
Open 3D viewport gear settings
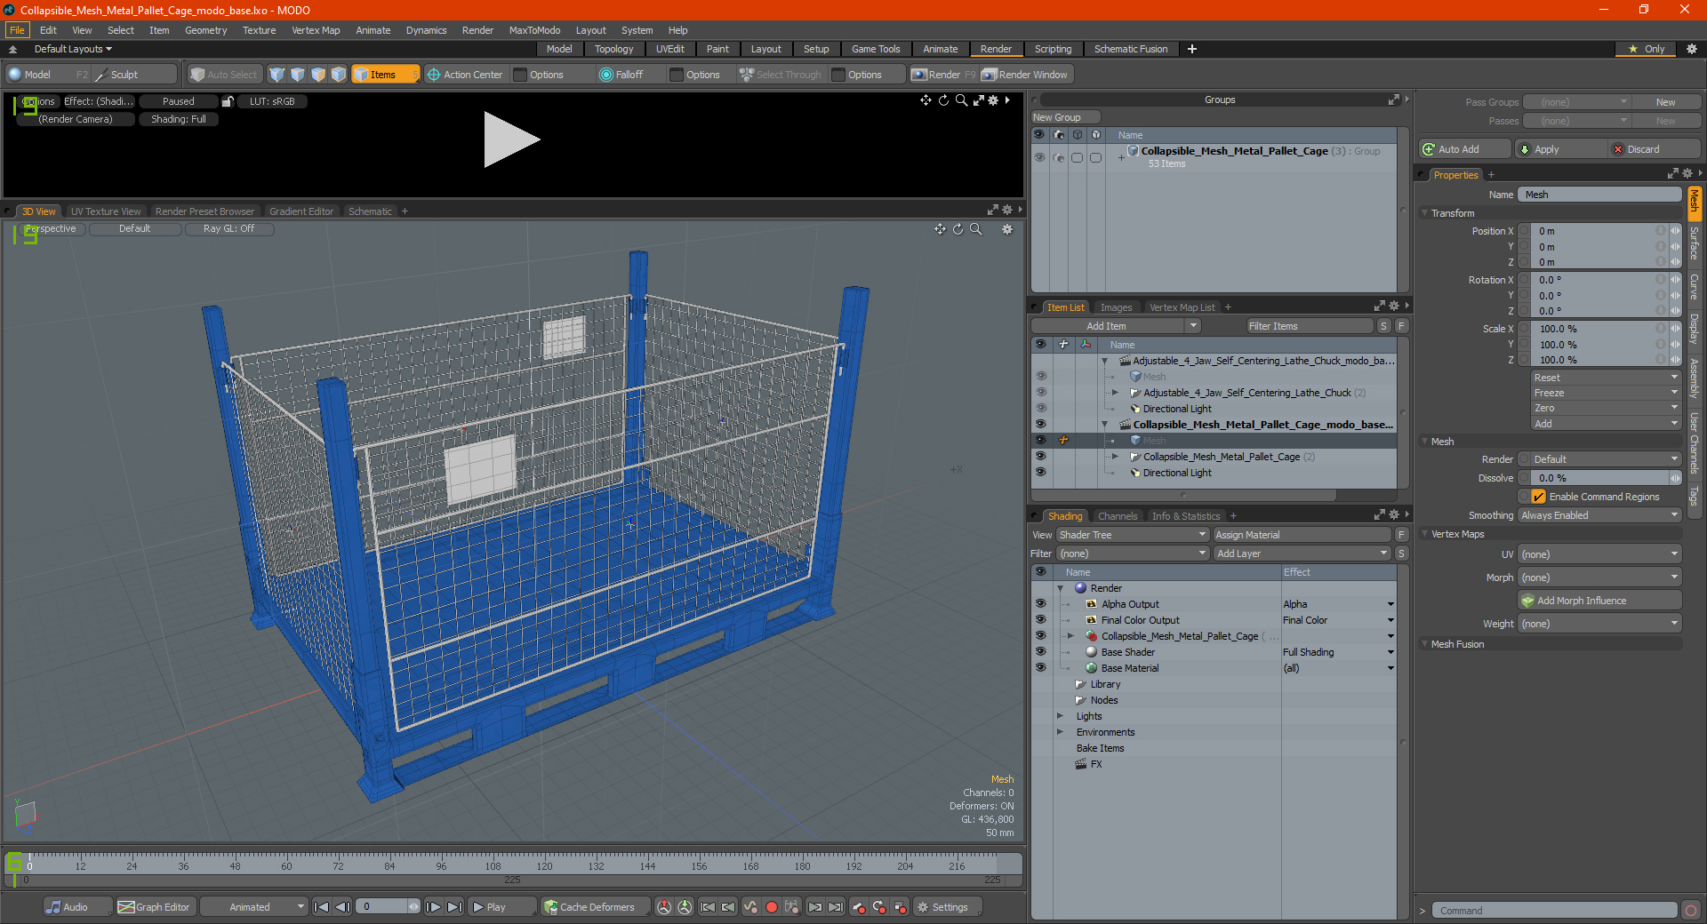(x=1007, y=229)
